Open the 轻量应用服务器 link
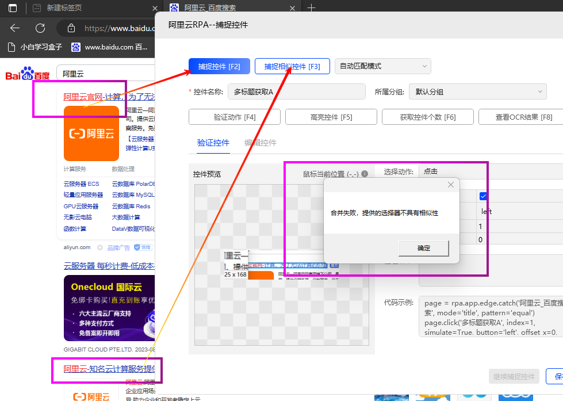 click(x=83, y=195)
